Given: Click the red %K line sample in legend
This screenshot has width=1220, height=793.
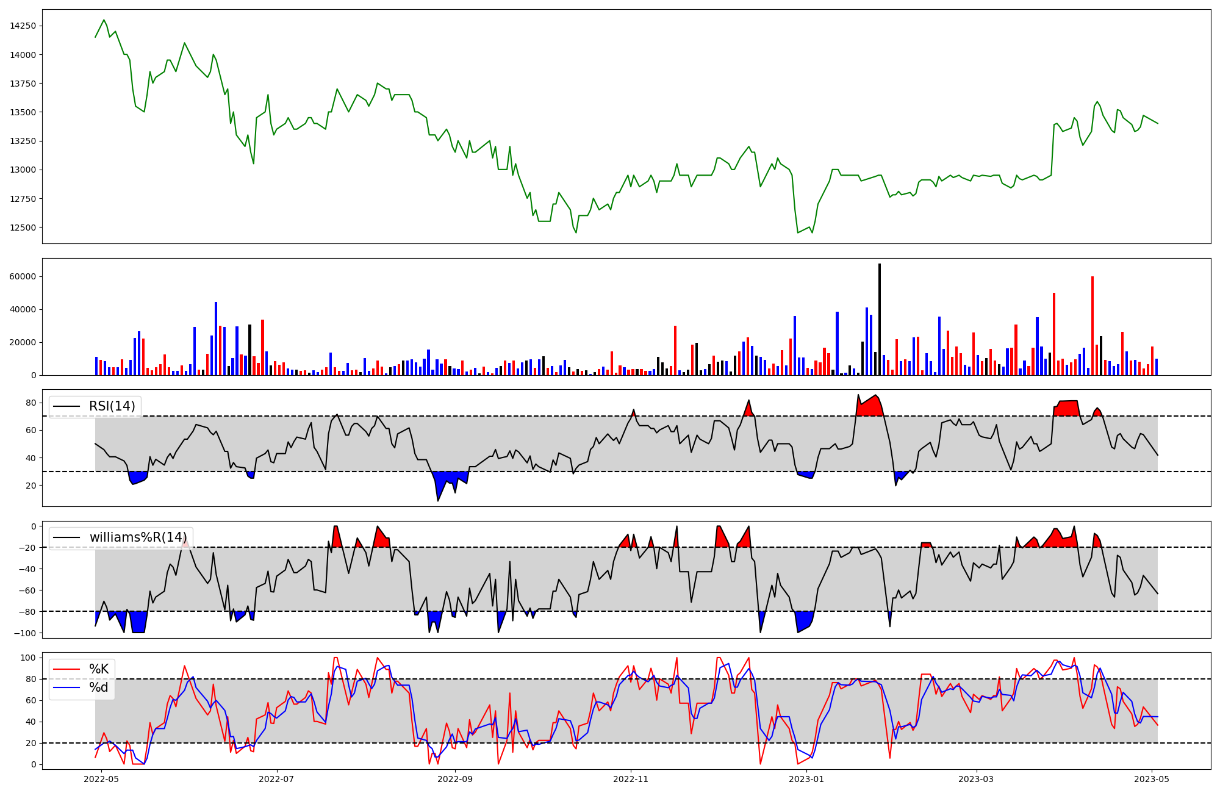Looking at the screenshot, I should tap(67, 669).
